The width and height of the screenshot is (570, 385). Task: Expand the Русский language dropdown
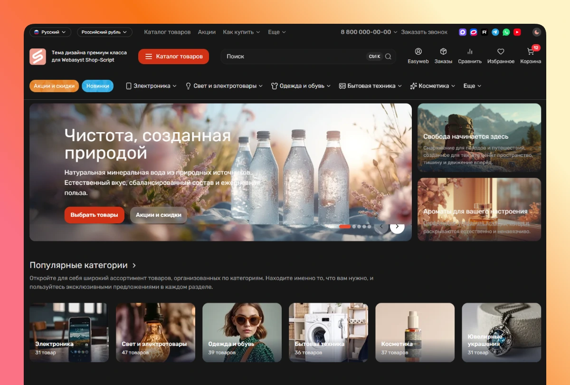pyautogui.click(x=49, y=32)
